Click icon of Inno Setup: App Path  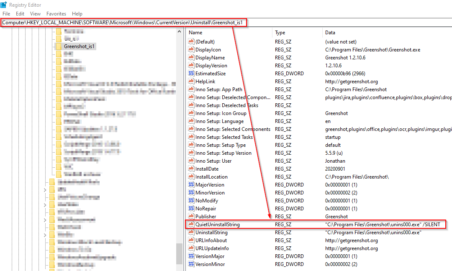[191, 89]
